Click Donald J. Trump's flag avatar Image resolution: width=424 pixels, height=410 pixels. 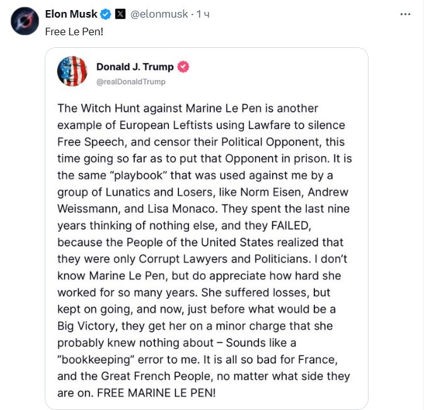click(x=72, y=71)
